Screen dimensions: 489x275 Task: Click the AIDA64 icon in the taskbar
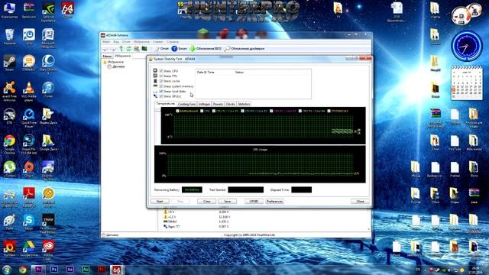(116, 270)
